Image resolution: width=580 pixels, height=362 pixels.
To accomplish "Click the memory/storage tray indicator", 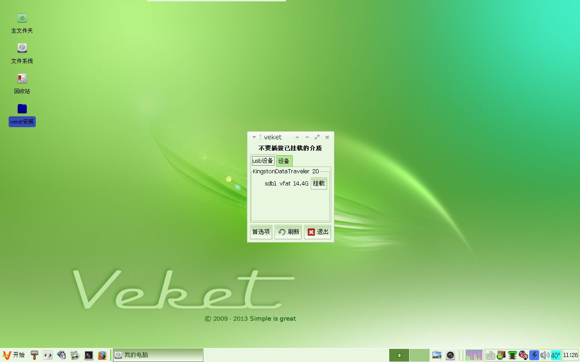I will tap(512, 355).
